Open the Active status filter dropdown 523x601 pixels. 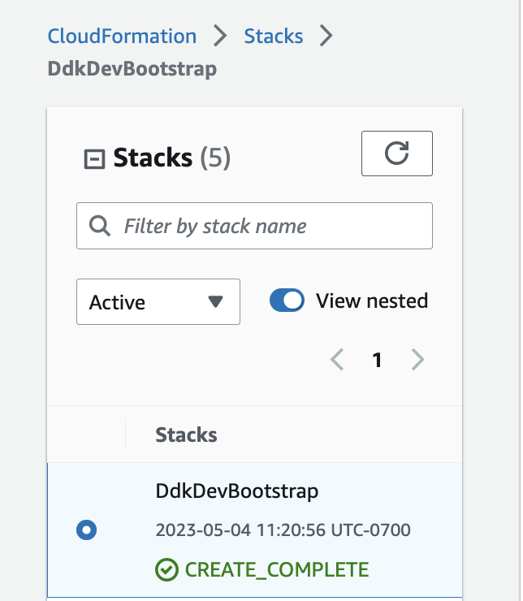(158, 301)
